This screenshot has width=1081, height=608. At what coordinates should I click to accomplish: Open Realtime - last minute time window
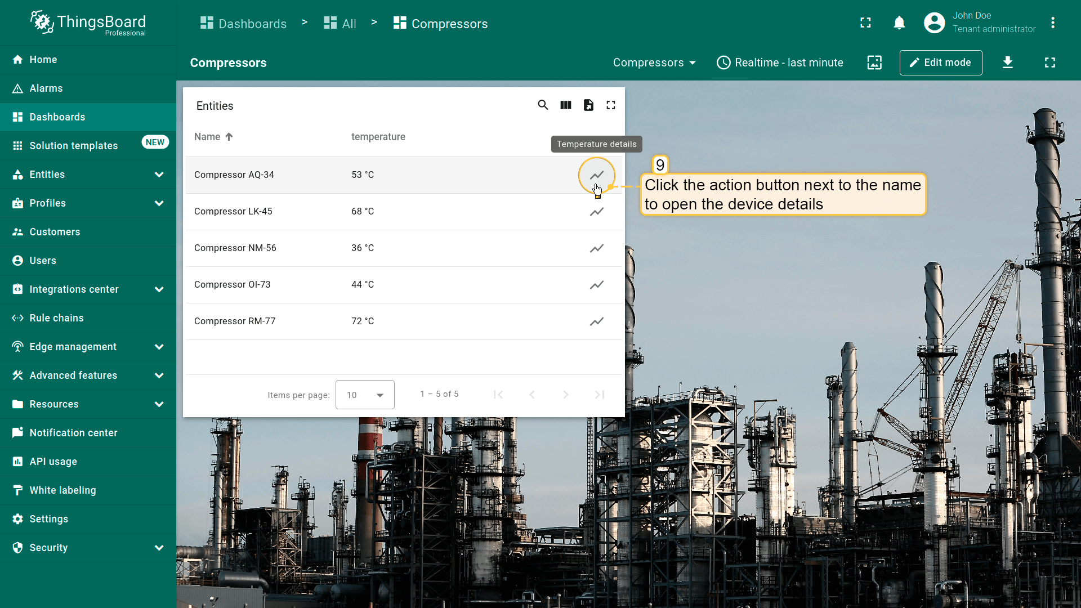[x=780, y=62]
